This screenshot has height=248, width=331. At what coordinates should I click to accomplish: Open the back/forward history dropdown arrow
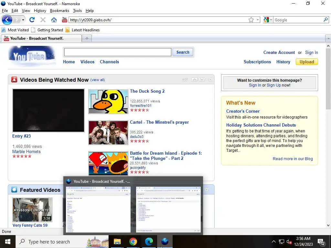23,20
